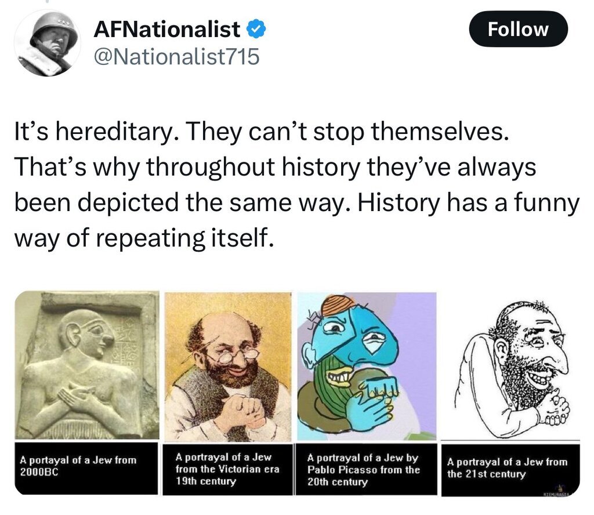The width and height of the screenshot is (594, 515).
Task: Click the caption mentioning Pablo Picasso
Action: click(363, 469)
